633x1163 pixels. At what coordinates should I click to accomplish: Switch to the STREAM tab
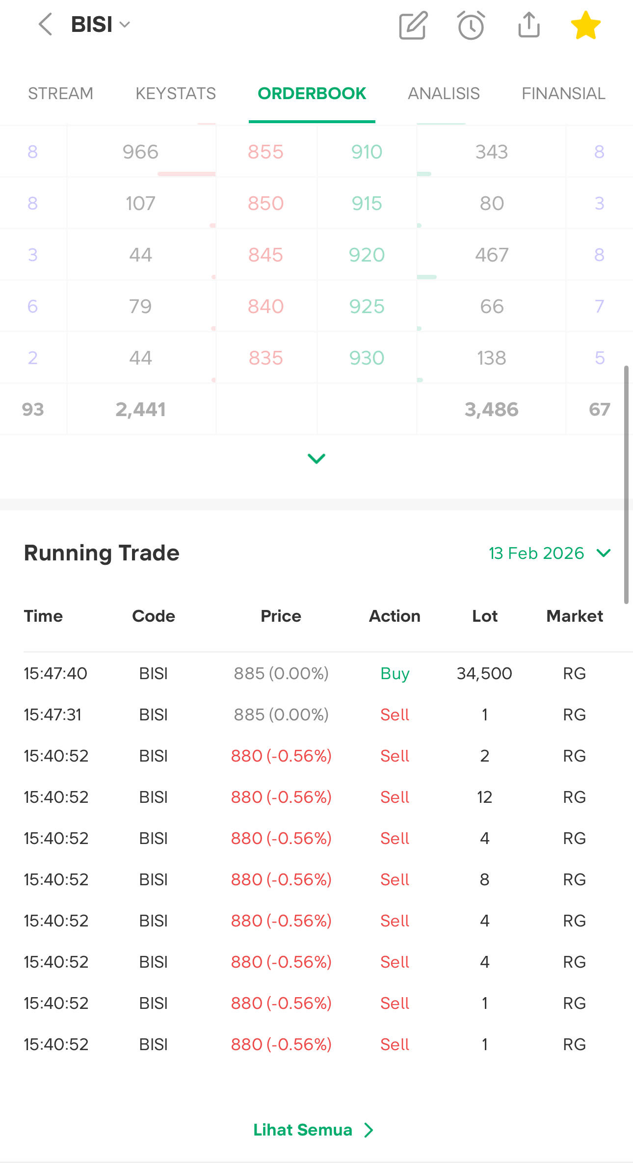60,93
